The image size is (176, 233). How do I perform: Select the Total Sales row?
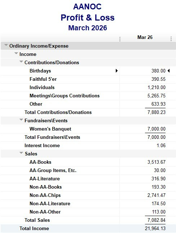[88, 220]
